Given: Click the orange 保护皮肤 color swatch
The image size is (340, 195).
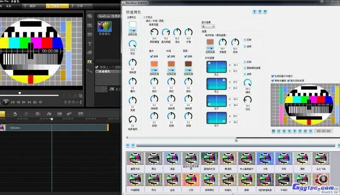Looking at the screenshot, I should click(210, 42).
